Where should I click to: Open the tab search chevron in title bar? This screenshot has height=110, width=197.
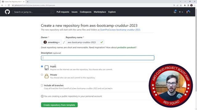[181, 2]
